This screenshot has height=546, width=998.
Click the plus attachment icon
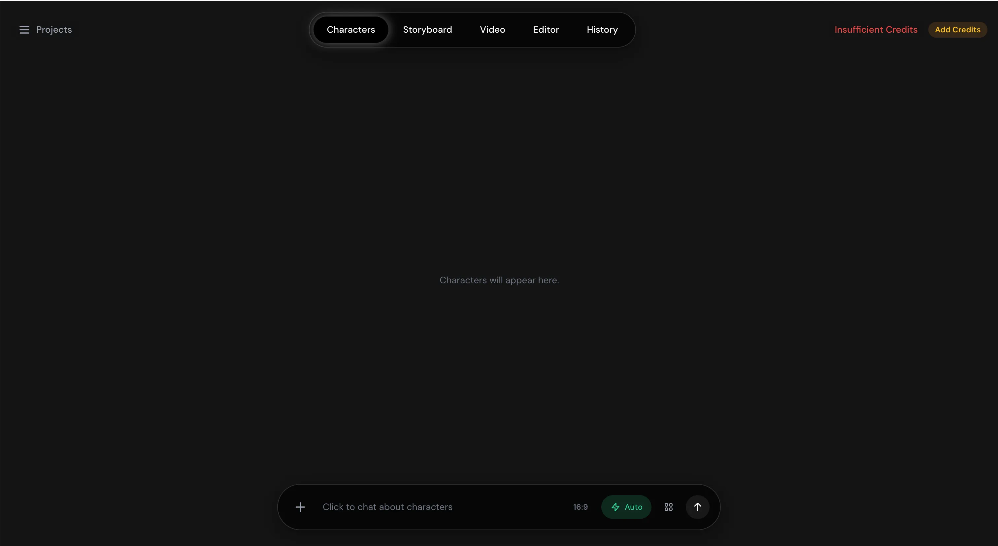[x=300, y=507]
